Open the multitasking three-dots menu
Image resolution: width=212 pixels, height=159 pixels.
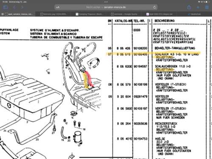click(106, 2)
